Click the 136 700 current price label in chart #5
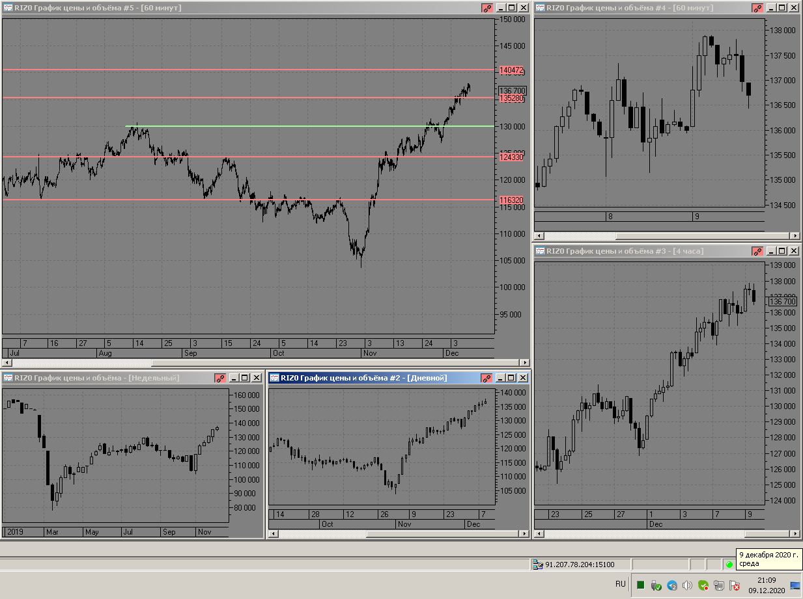Screen dimensions: 803x599 pyautogui.click(x=513, y=90)
